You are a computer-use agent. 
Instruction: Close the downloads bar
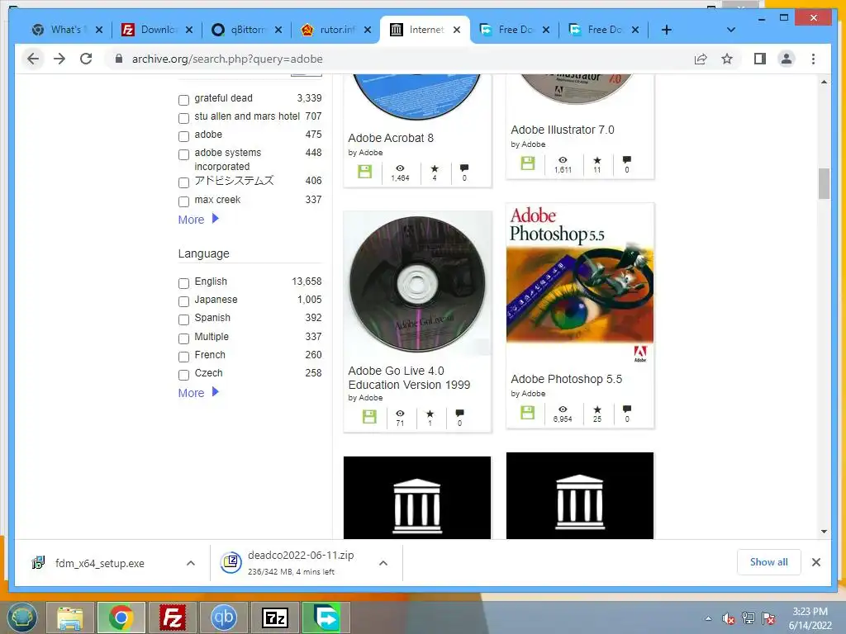pyautogui.click(x=816, y=562)
